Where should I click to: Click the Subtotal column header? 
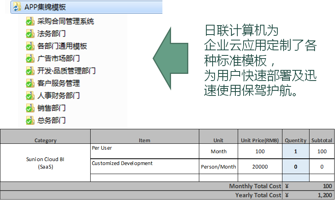(x=322, y=136)
